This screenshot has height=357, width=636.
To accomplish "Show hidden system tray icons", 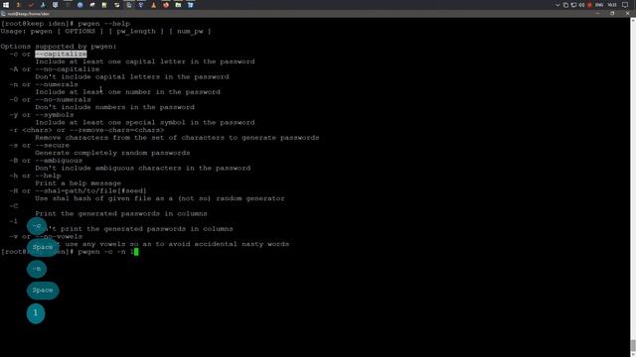I will coord(557,5).
